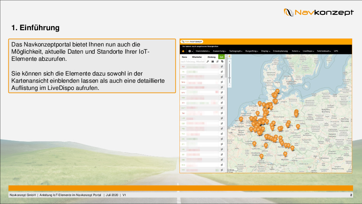This screenshot has height=204, width=362.
Task: Click the magnifier search icon
Action: pyautogui.click(x=207, y=62)
